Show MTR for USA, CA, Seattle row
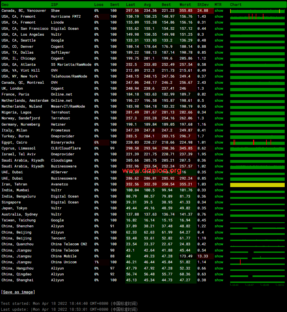Image resolution: width=287 pixels, height=312 pixels. [219, 41]
